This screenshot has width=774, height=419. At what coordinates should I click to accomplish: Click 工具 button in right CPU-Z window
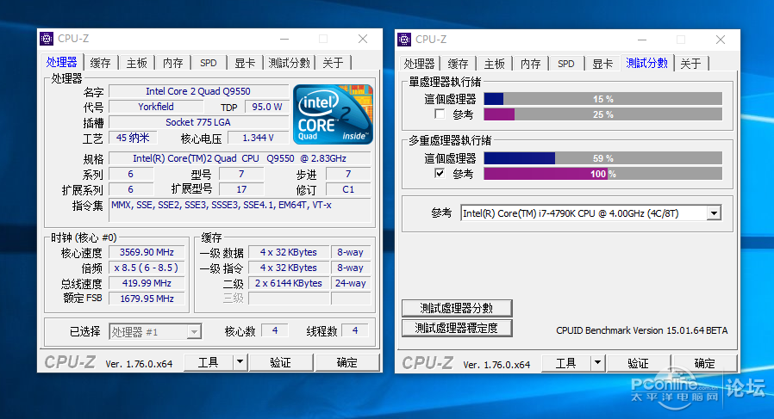(x=565, y=363)
